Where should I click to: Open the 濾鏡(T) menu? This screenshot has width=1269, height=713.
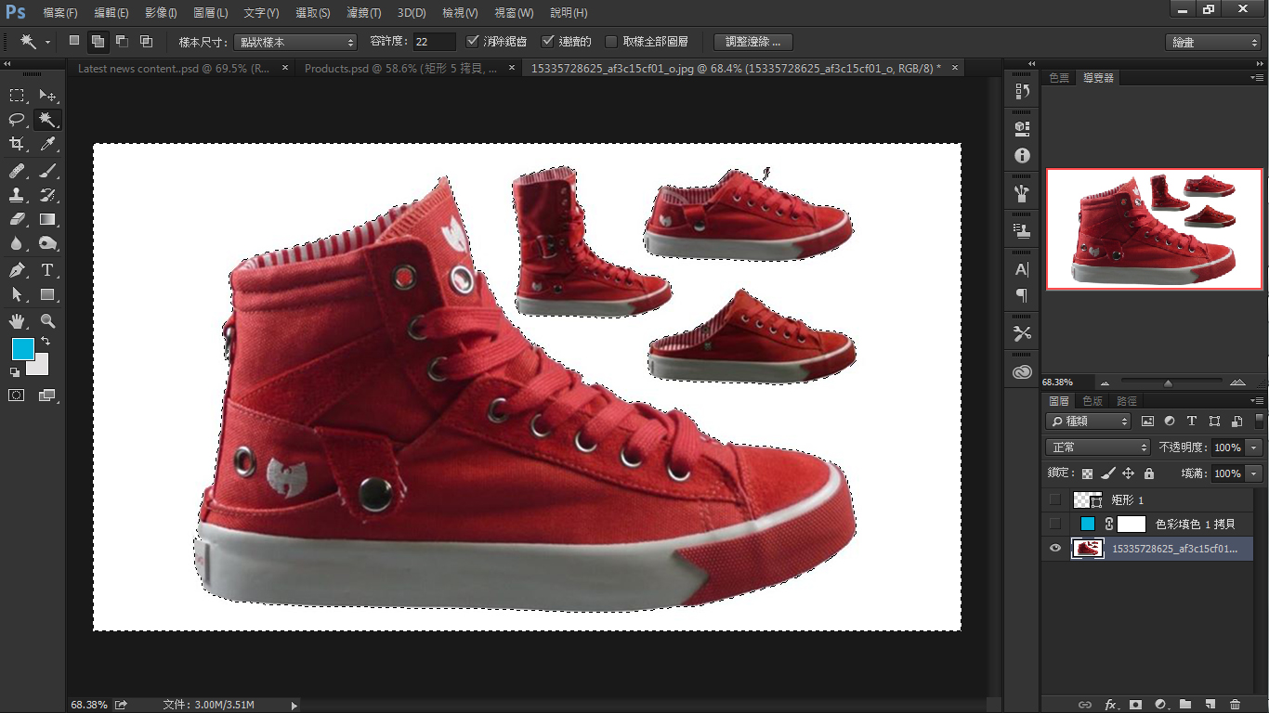coord(362,13)
